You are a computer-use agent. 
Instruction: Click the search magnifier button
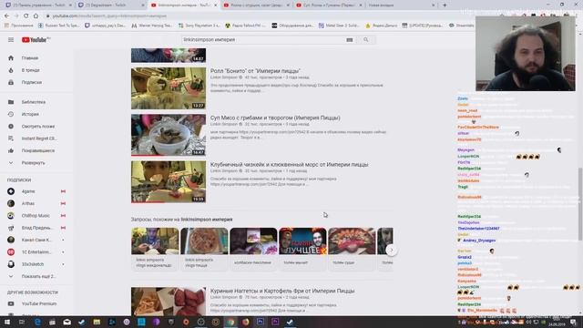click(366, 40)
